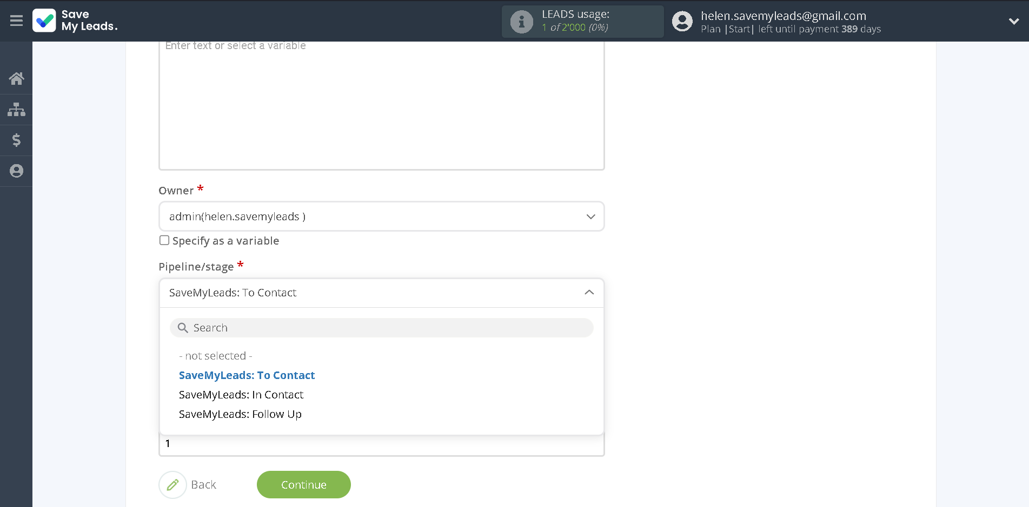Image resolution: width=1029 pixels, height=507 pixels.
Task: Go to the Home sidebar icon
Action: 16,79
